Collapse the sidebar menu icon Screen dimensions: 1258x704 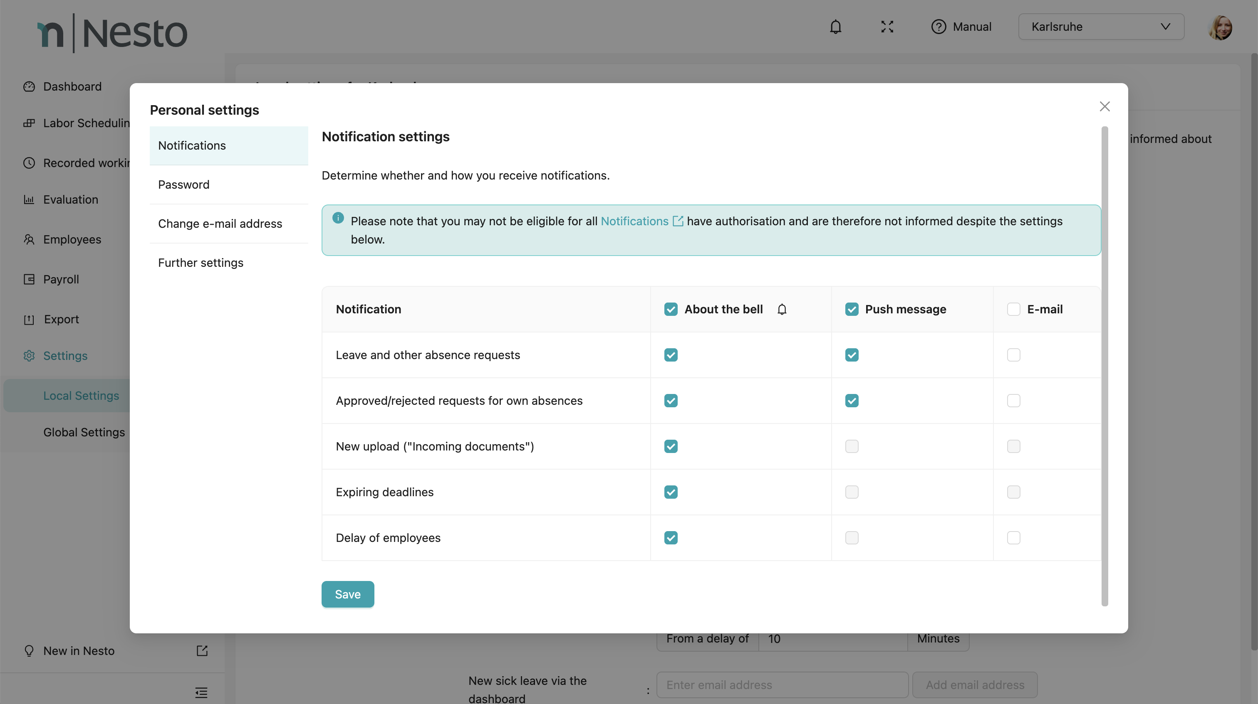point(201,692)
